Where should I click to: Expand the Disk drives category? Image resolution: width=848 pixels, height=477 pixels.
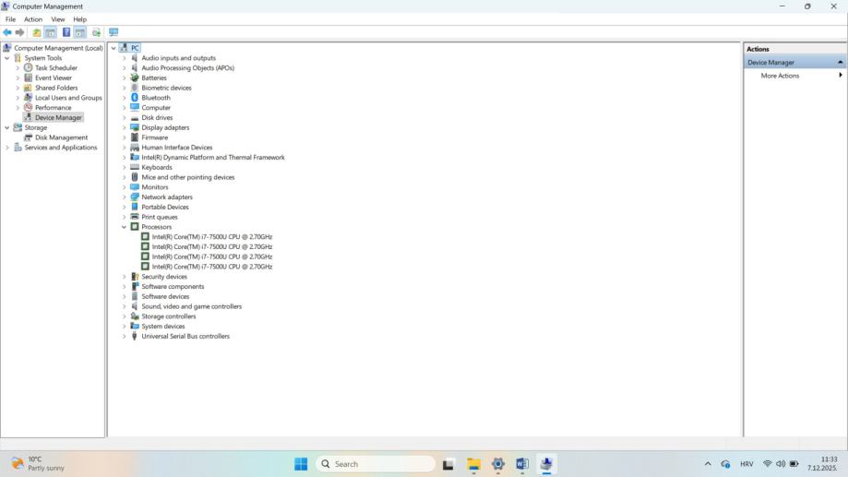tap(124, 117)
